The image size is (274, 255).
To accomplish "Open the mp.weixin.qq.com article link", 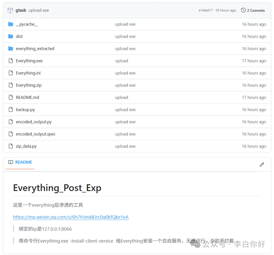I will click(x=71, y=217).
